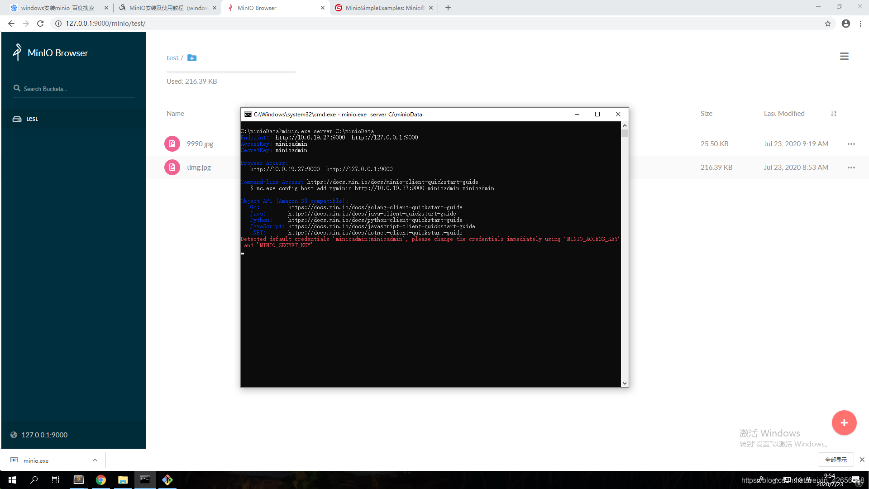Image resolution: width=869 pixels, height=489 pixels.
Task: Open Task View on taskbar
Action: (x=56, y=480)
